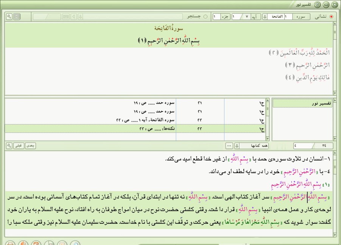Expand the search history down arrow
Screen dimensions: 341x245
(x=80, y=17)
